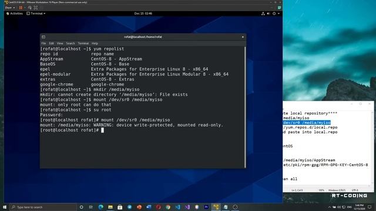Click the 'su root' command line
Viewport: 376px width, 211px height.
pyautogui.click(x=76, y=110)
